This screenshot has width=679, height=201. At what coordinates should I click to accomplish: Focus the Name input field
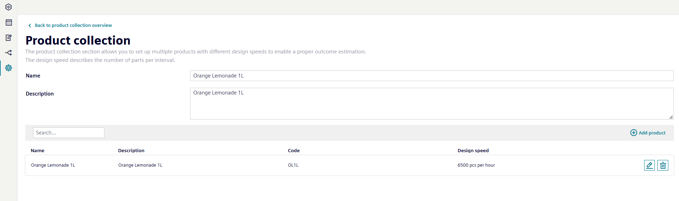pyautogui.click(x=432, y=76)
